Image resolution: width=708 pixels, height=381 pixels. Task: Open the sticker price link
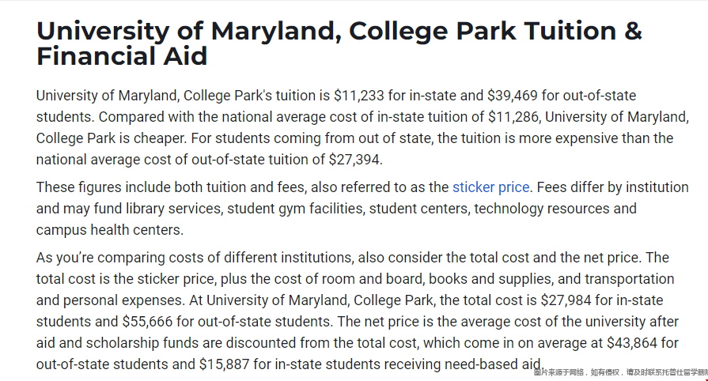[x=490, y=187]
